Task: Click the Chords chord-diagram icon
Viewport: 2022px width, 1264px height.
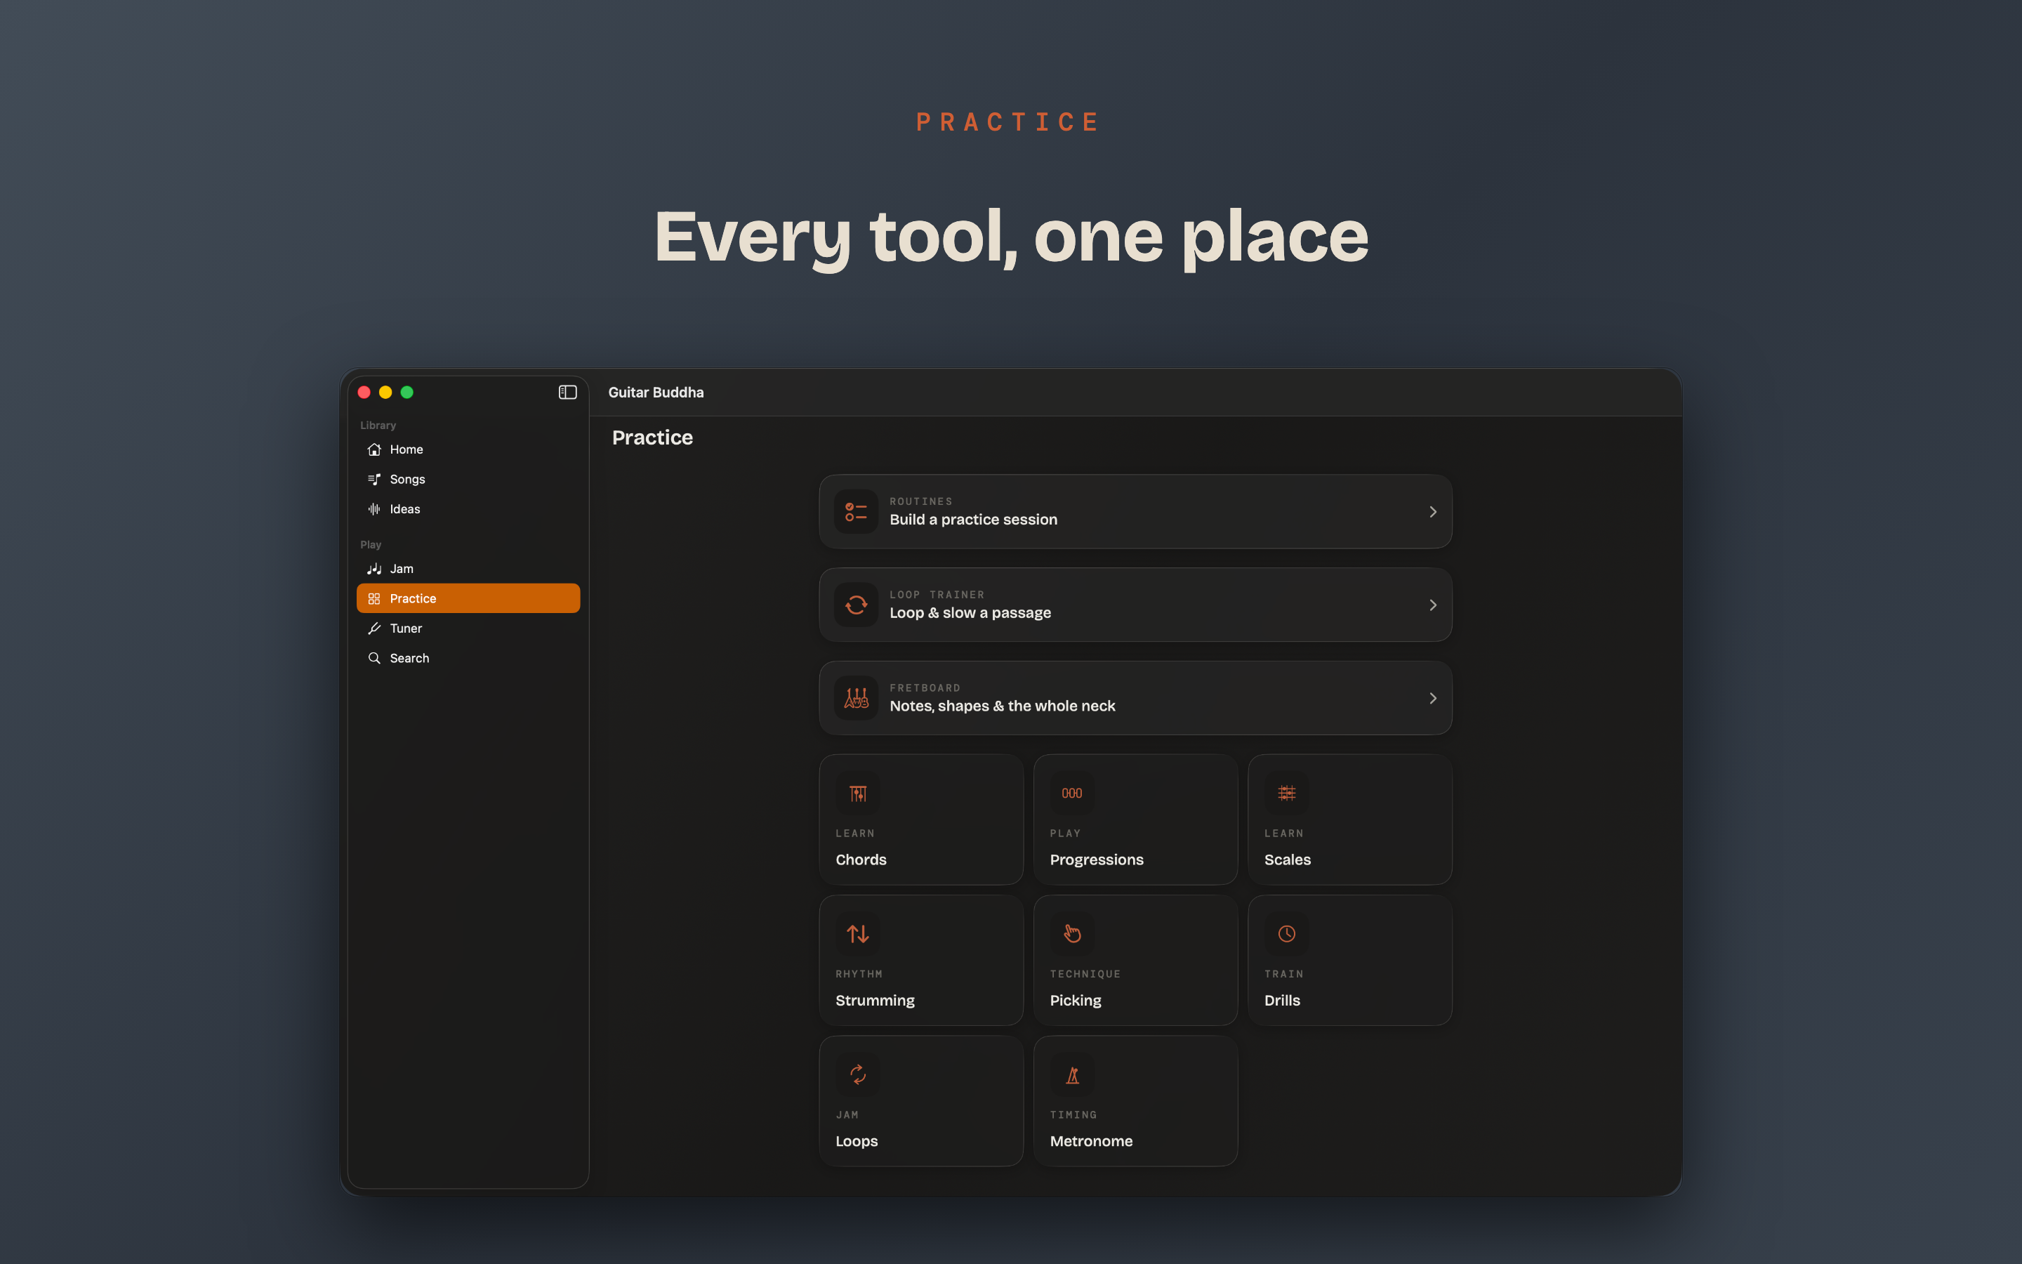Action: coord(858,794)
